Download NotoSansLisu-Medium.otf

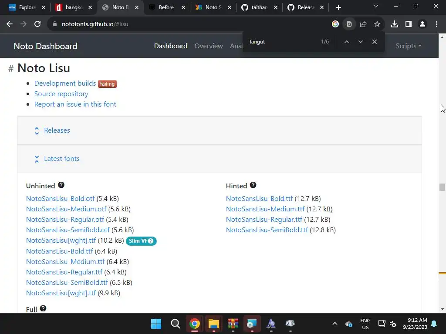pos(66,209)
